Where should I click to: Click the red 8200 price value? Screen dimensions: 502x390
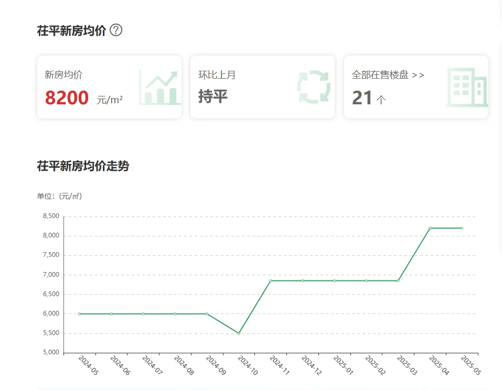(x=67, y=98)
